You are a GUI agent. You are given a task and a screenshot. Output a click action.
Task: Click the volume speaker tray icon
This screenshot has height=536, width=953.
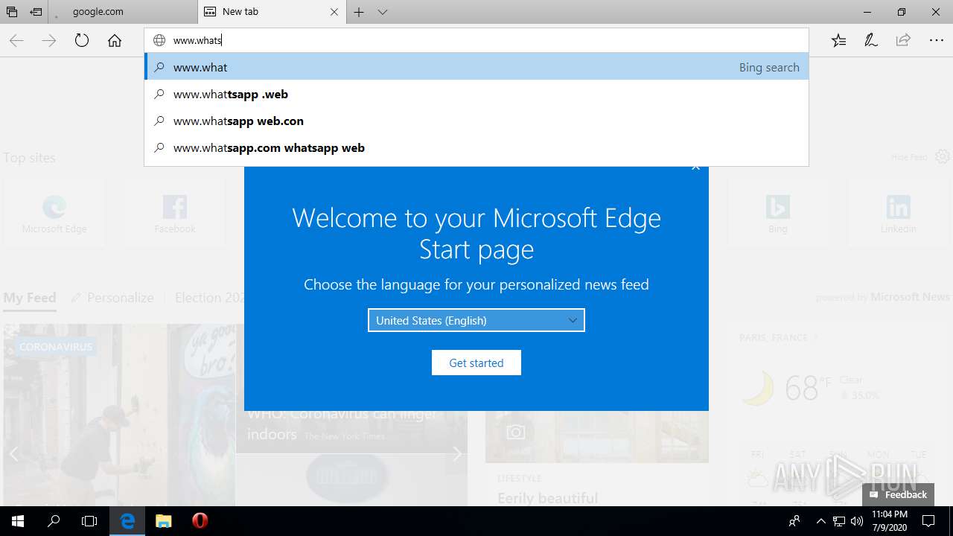857,521
